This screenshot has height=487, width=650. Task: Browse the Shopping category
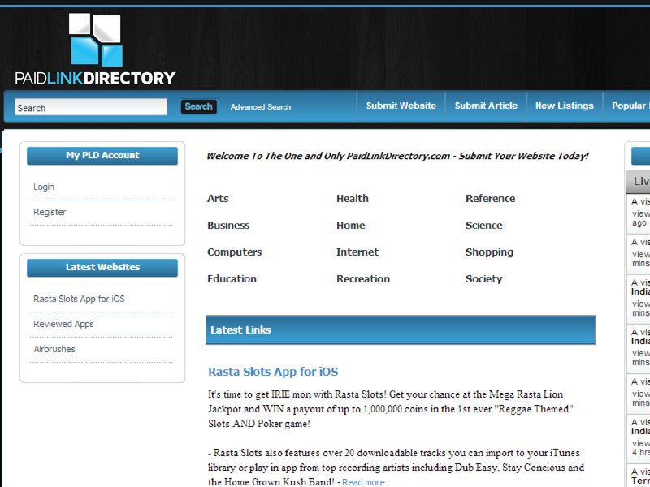click(489, 252)
